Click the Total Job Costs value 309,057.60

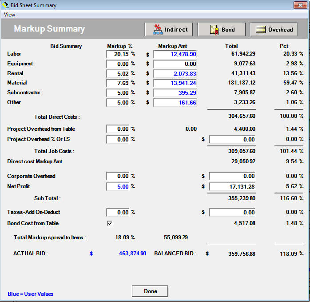242,151
